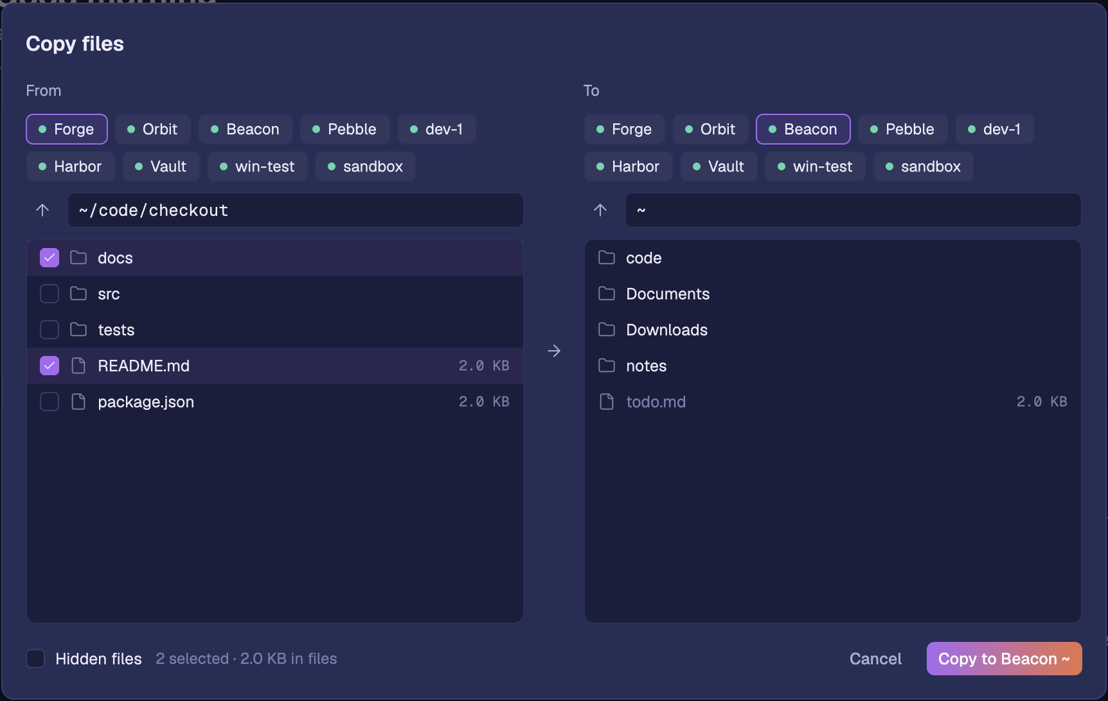
Task: Click the code folder icon in destination
Action: [607, 258]
